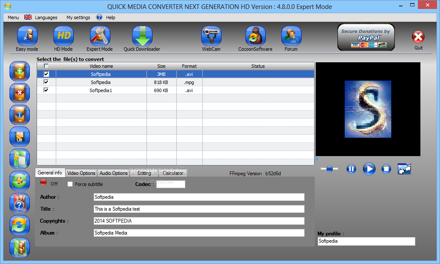Add a video file with green plus icon
The height and width of the screenshot is (264, 440).
tap(20, 71)
